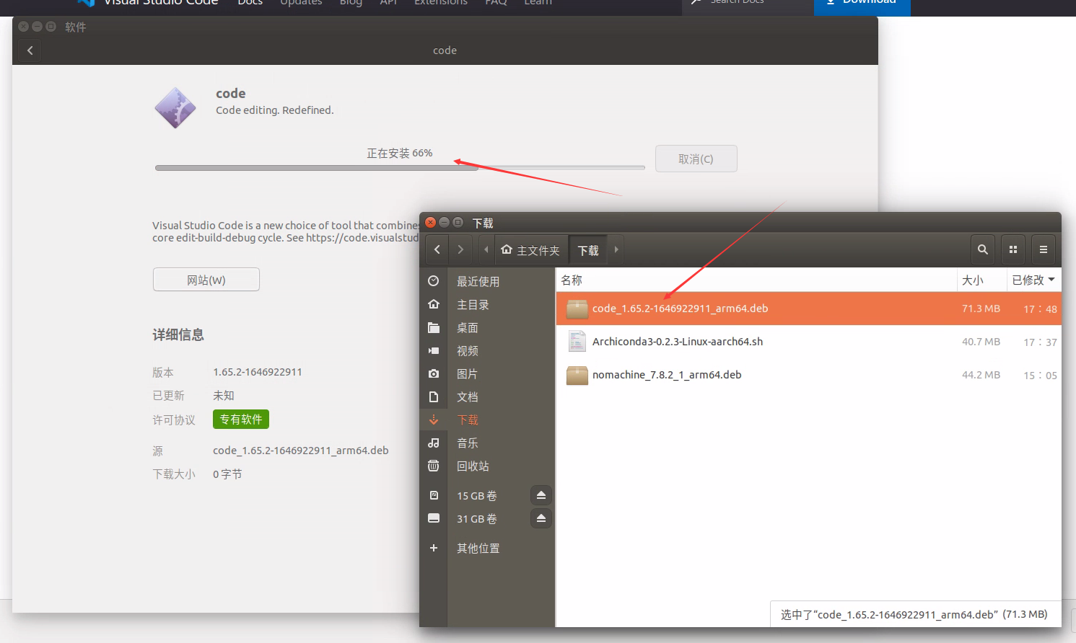Close the 下载 file manager window

(x=431, y=222)
